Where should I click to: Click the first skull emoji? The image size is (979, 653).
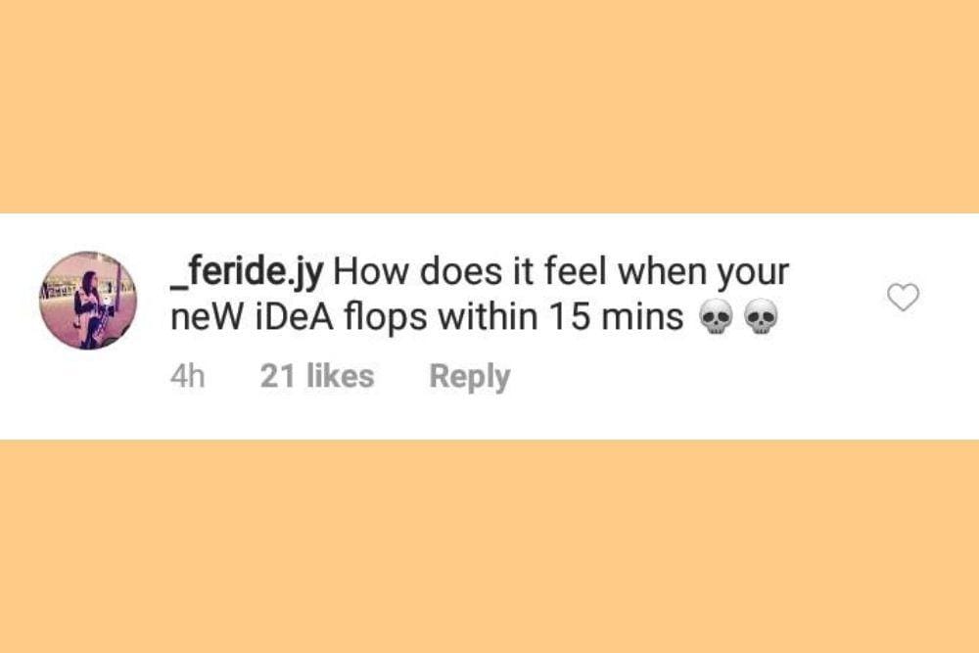click(717, 318)
